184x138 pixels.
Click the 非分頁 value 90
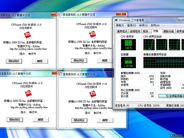pyautogui.click(x=152, y=96)
